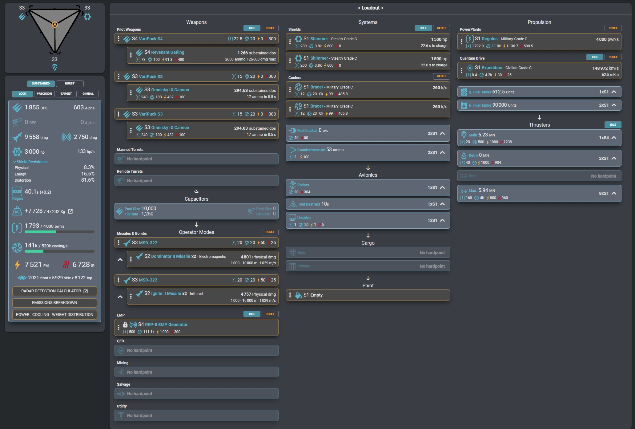Click the shield icon atop triangle diagram
The height and width of the screenshot is (429, 635).
click(87, 17)
